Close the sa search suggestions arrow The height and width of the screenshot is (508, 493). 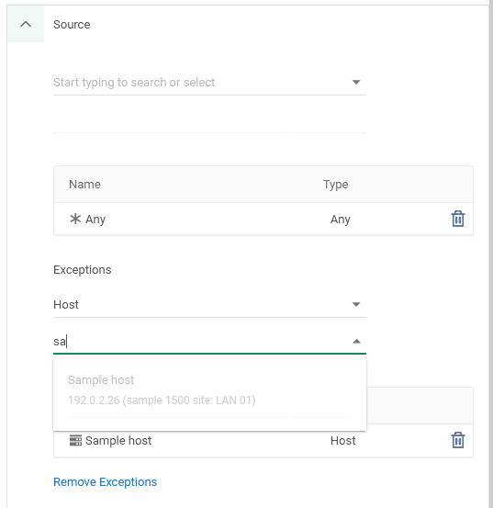356,341
